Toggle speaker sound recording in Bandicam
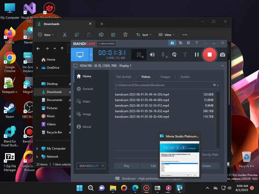 pos(152,55)
